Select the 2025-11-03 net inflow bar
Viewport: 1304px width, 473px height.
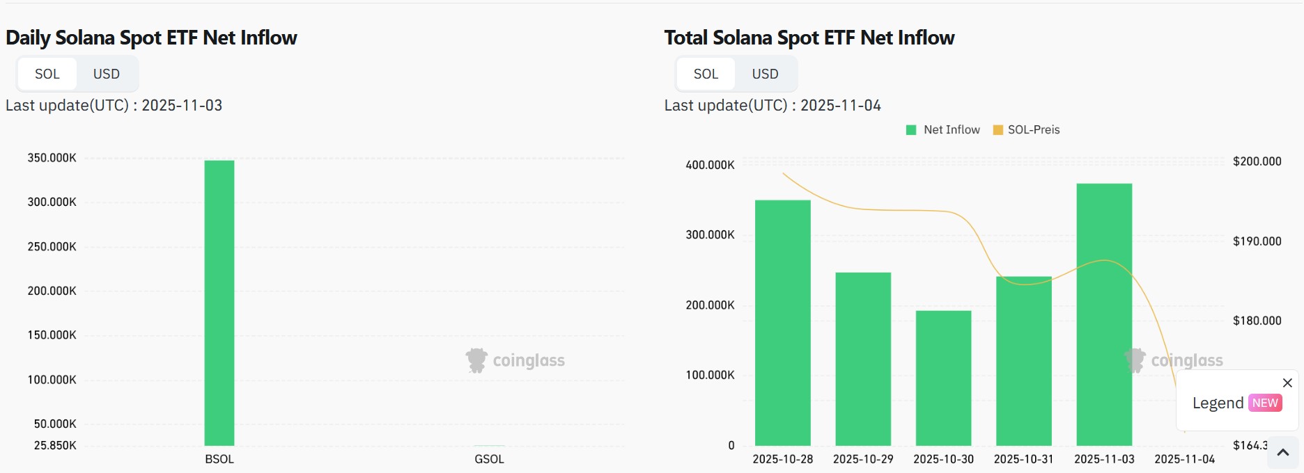pyautogui.click(x=1104, y=314)
